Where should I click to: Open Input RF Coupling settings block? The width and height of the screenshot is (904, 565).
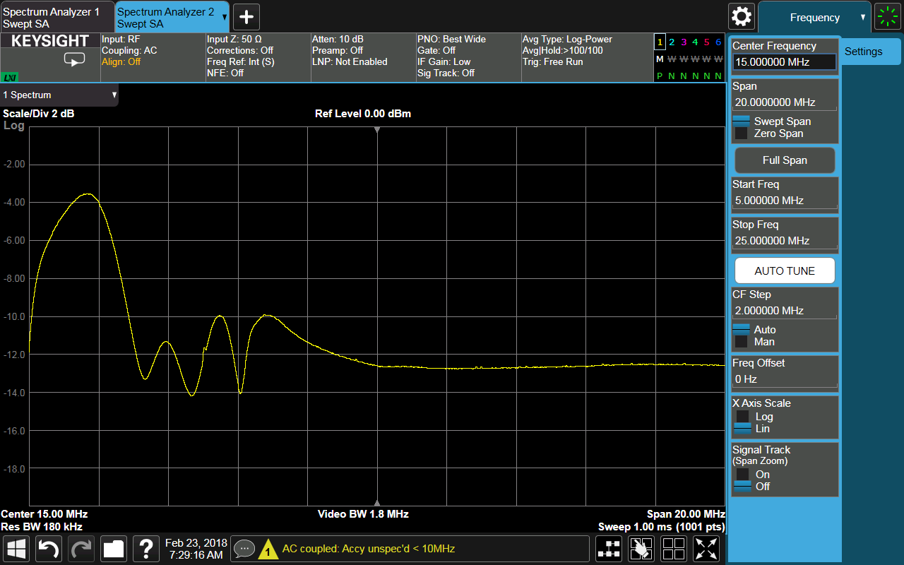tap(153, 56)
